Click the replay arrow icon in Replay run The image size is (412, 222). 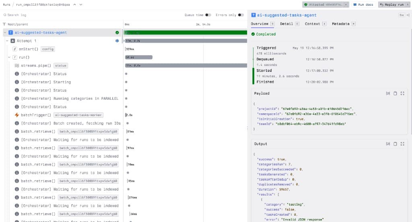(x=381, y=4)
